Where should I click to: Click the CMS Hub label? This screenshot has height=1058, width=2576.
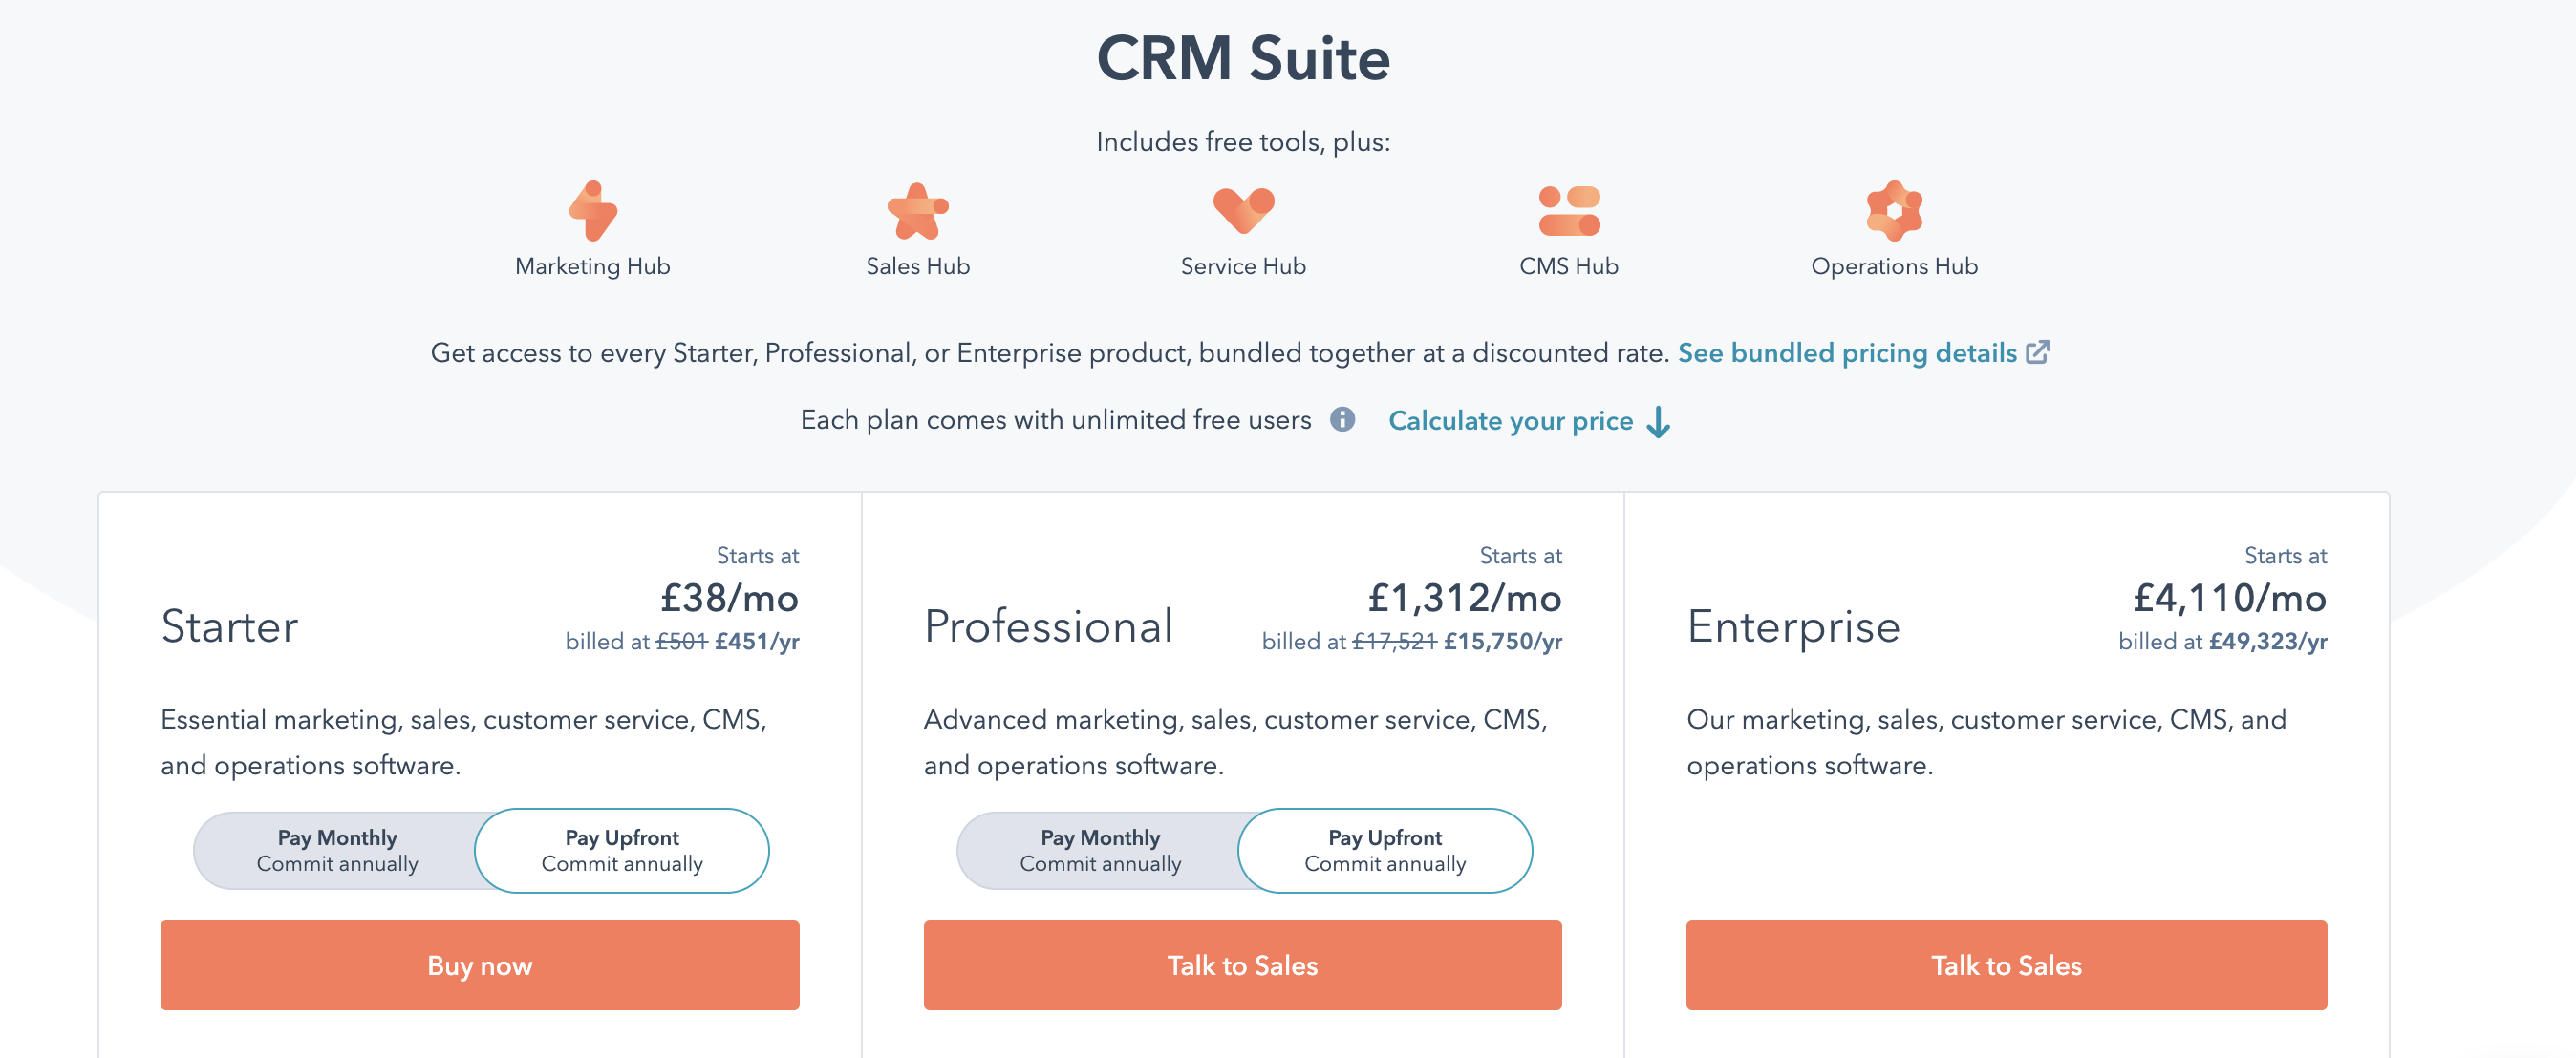1569,266
